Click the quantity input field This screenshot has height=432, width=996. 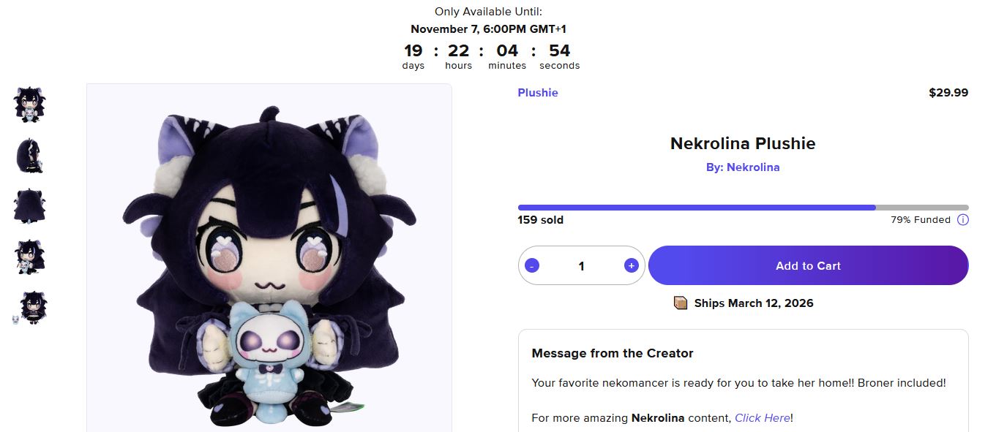pos(581,265)
